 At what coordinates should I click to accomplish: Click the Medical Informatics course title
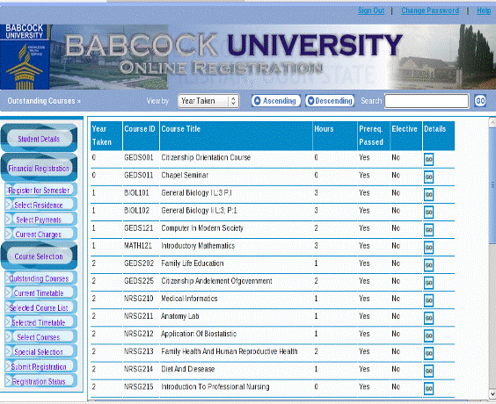(189, 299)
